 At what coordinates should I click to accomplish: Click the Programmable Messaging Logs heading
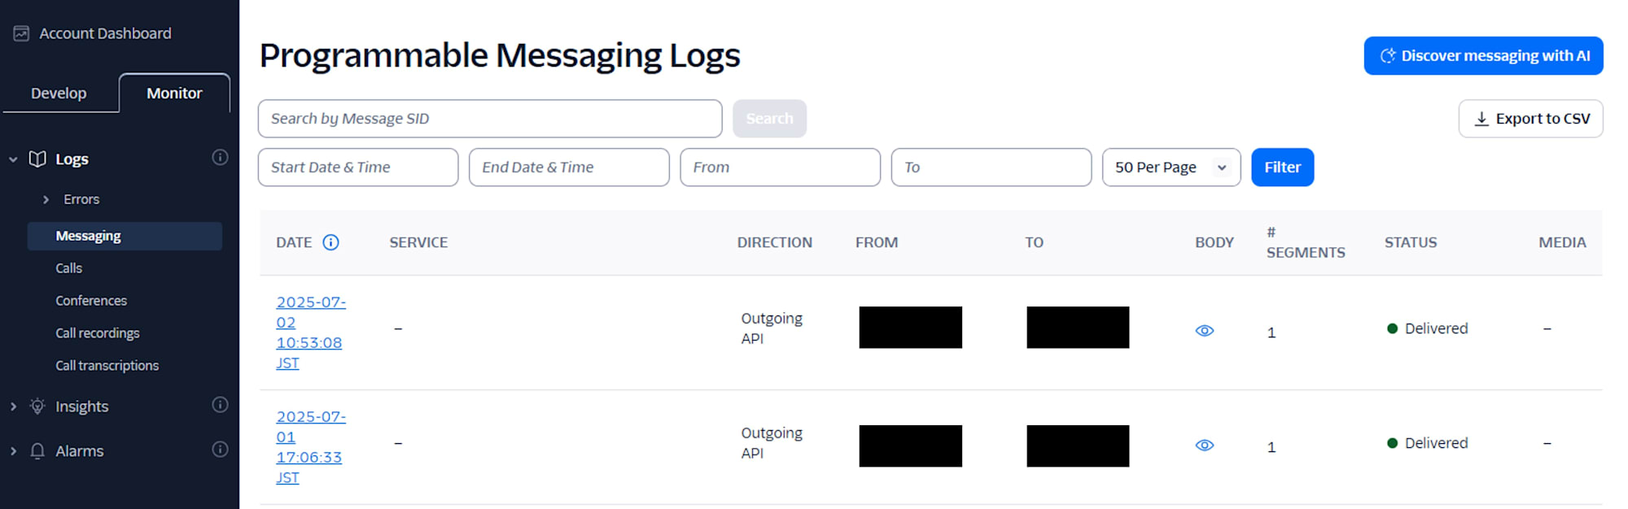(x=500, y=56)
